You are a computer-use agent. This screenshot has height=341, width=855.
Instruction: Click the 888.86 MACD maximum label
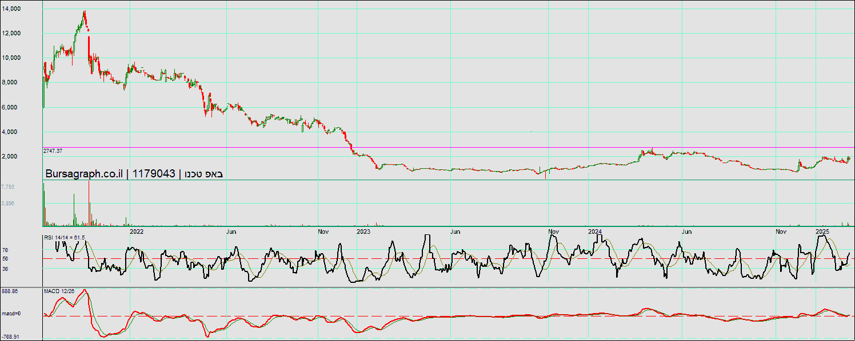[x=10, y=291]
